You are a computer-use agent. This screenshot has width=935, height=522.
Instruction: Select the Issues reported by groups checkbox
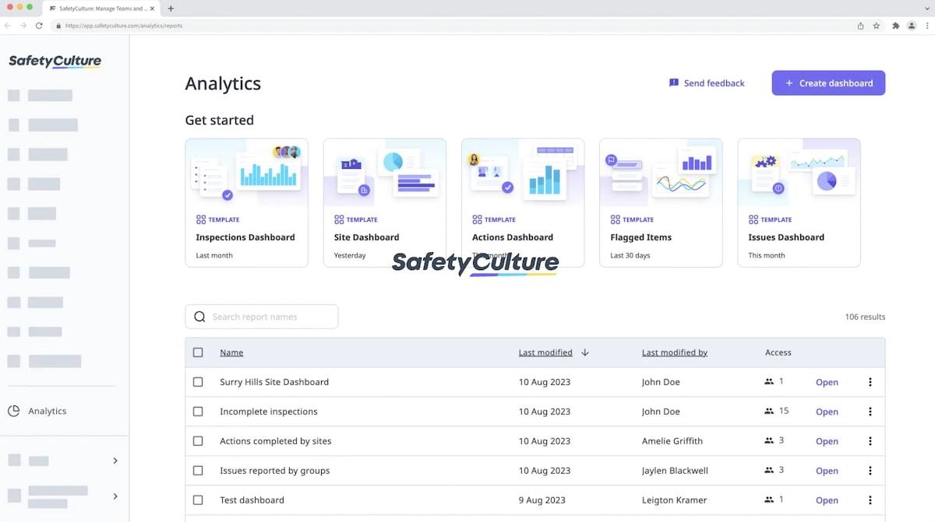click(x=198, y=471)
